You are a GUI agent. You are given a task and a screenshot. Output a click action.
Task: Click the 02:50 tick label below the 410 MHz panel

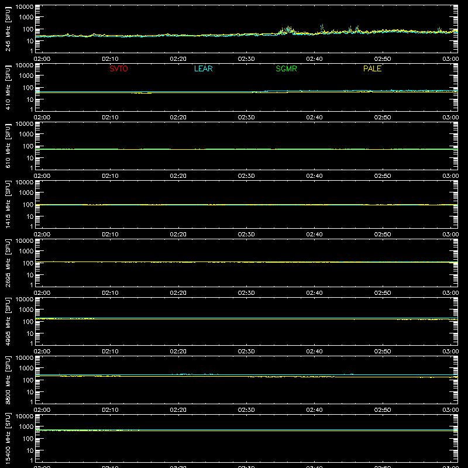pyautogui.click(x=383, y=118)
